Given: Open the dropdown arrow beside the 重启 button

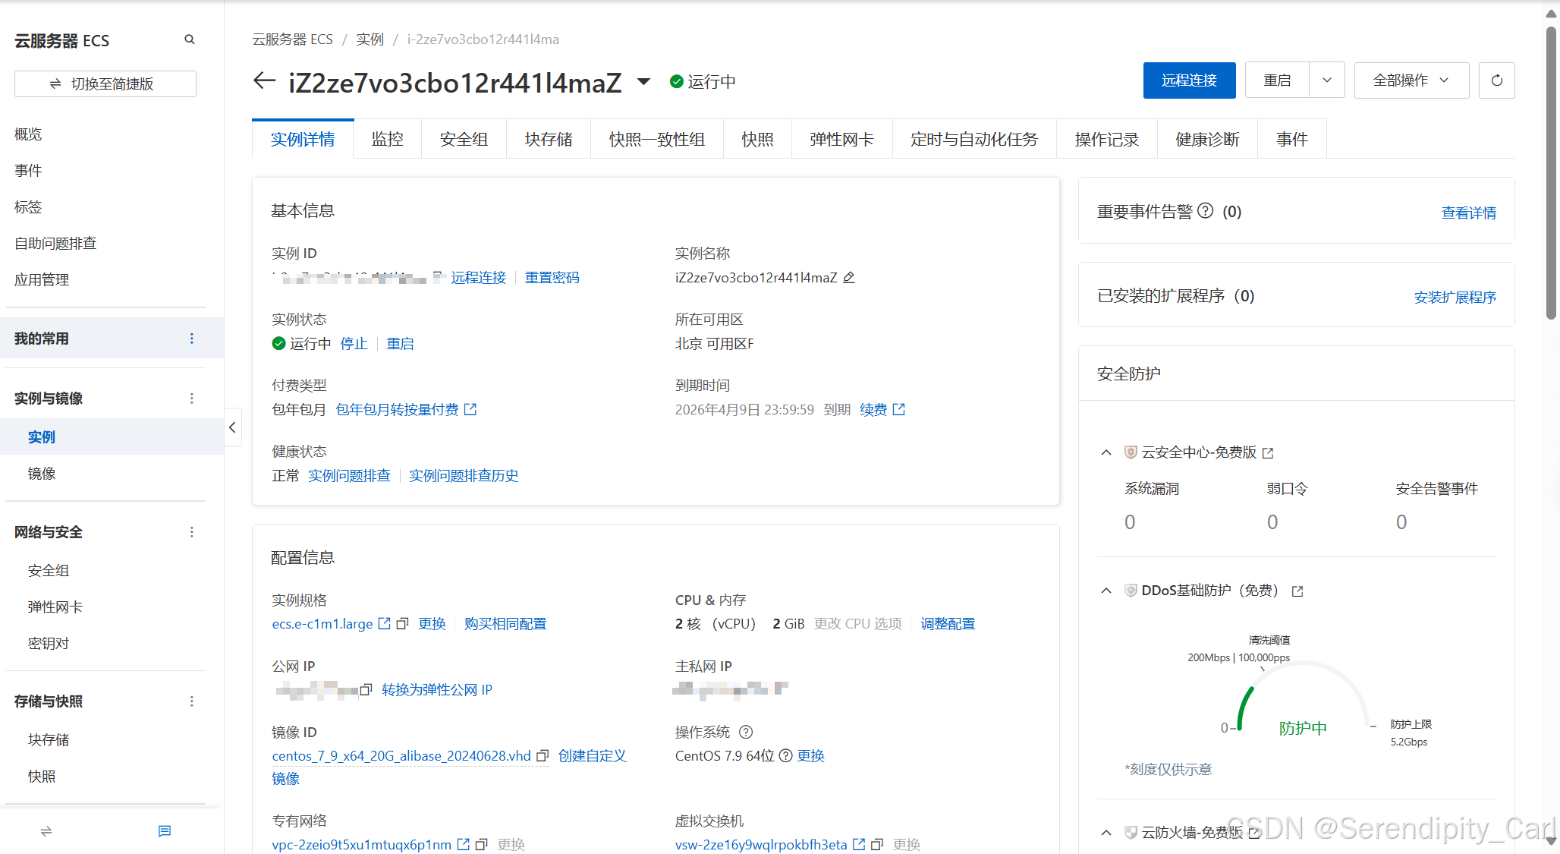Looking at the screenshot, I should 1327,80.
